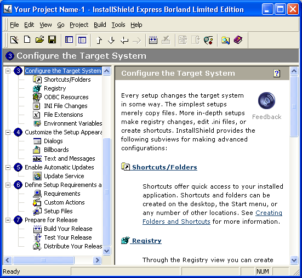Select the Registry icon in the tree

(37, 88)
